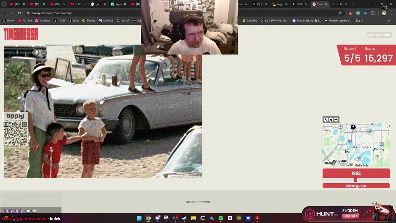The height and width of the screenshot is (223, 396).
Task: Click the 16,297 score value
Action: click(379, 58)
